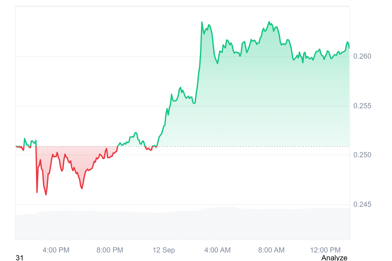Click the 4:00 AM time axis label

coord(217,250)
